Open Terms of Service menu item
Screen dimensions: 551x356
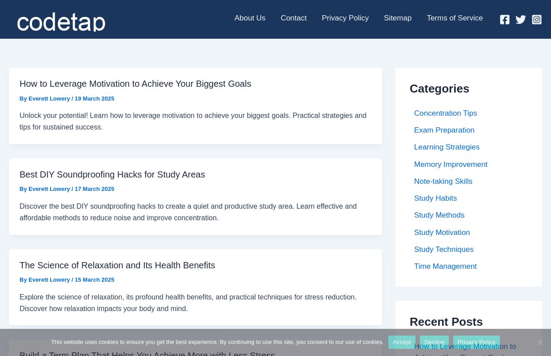tap(455, 18)
